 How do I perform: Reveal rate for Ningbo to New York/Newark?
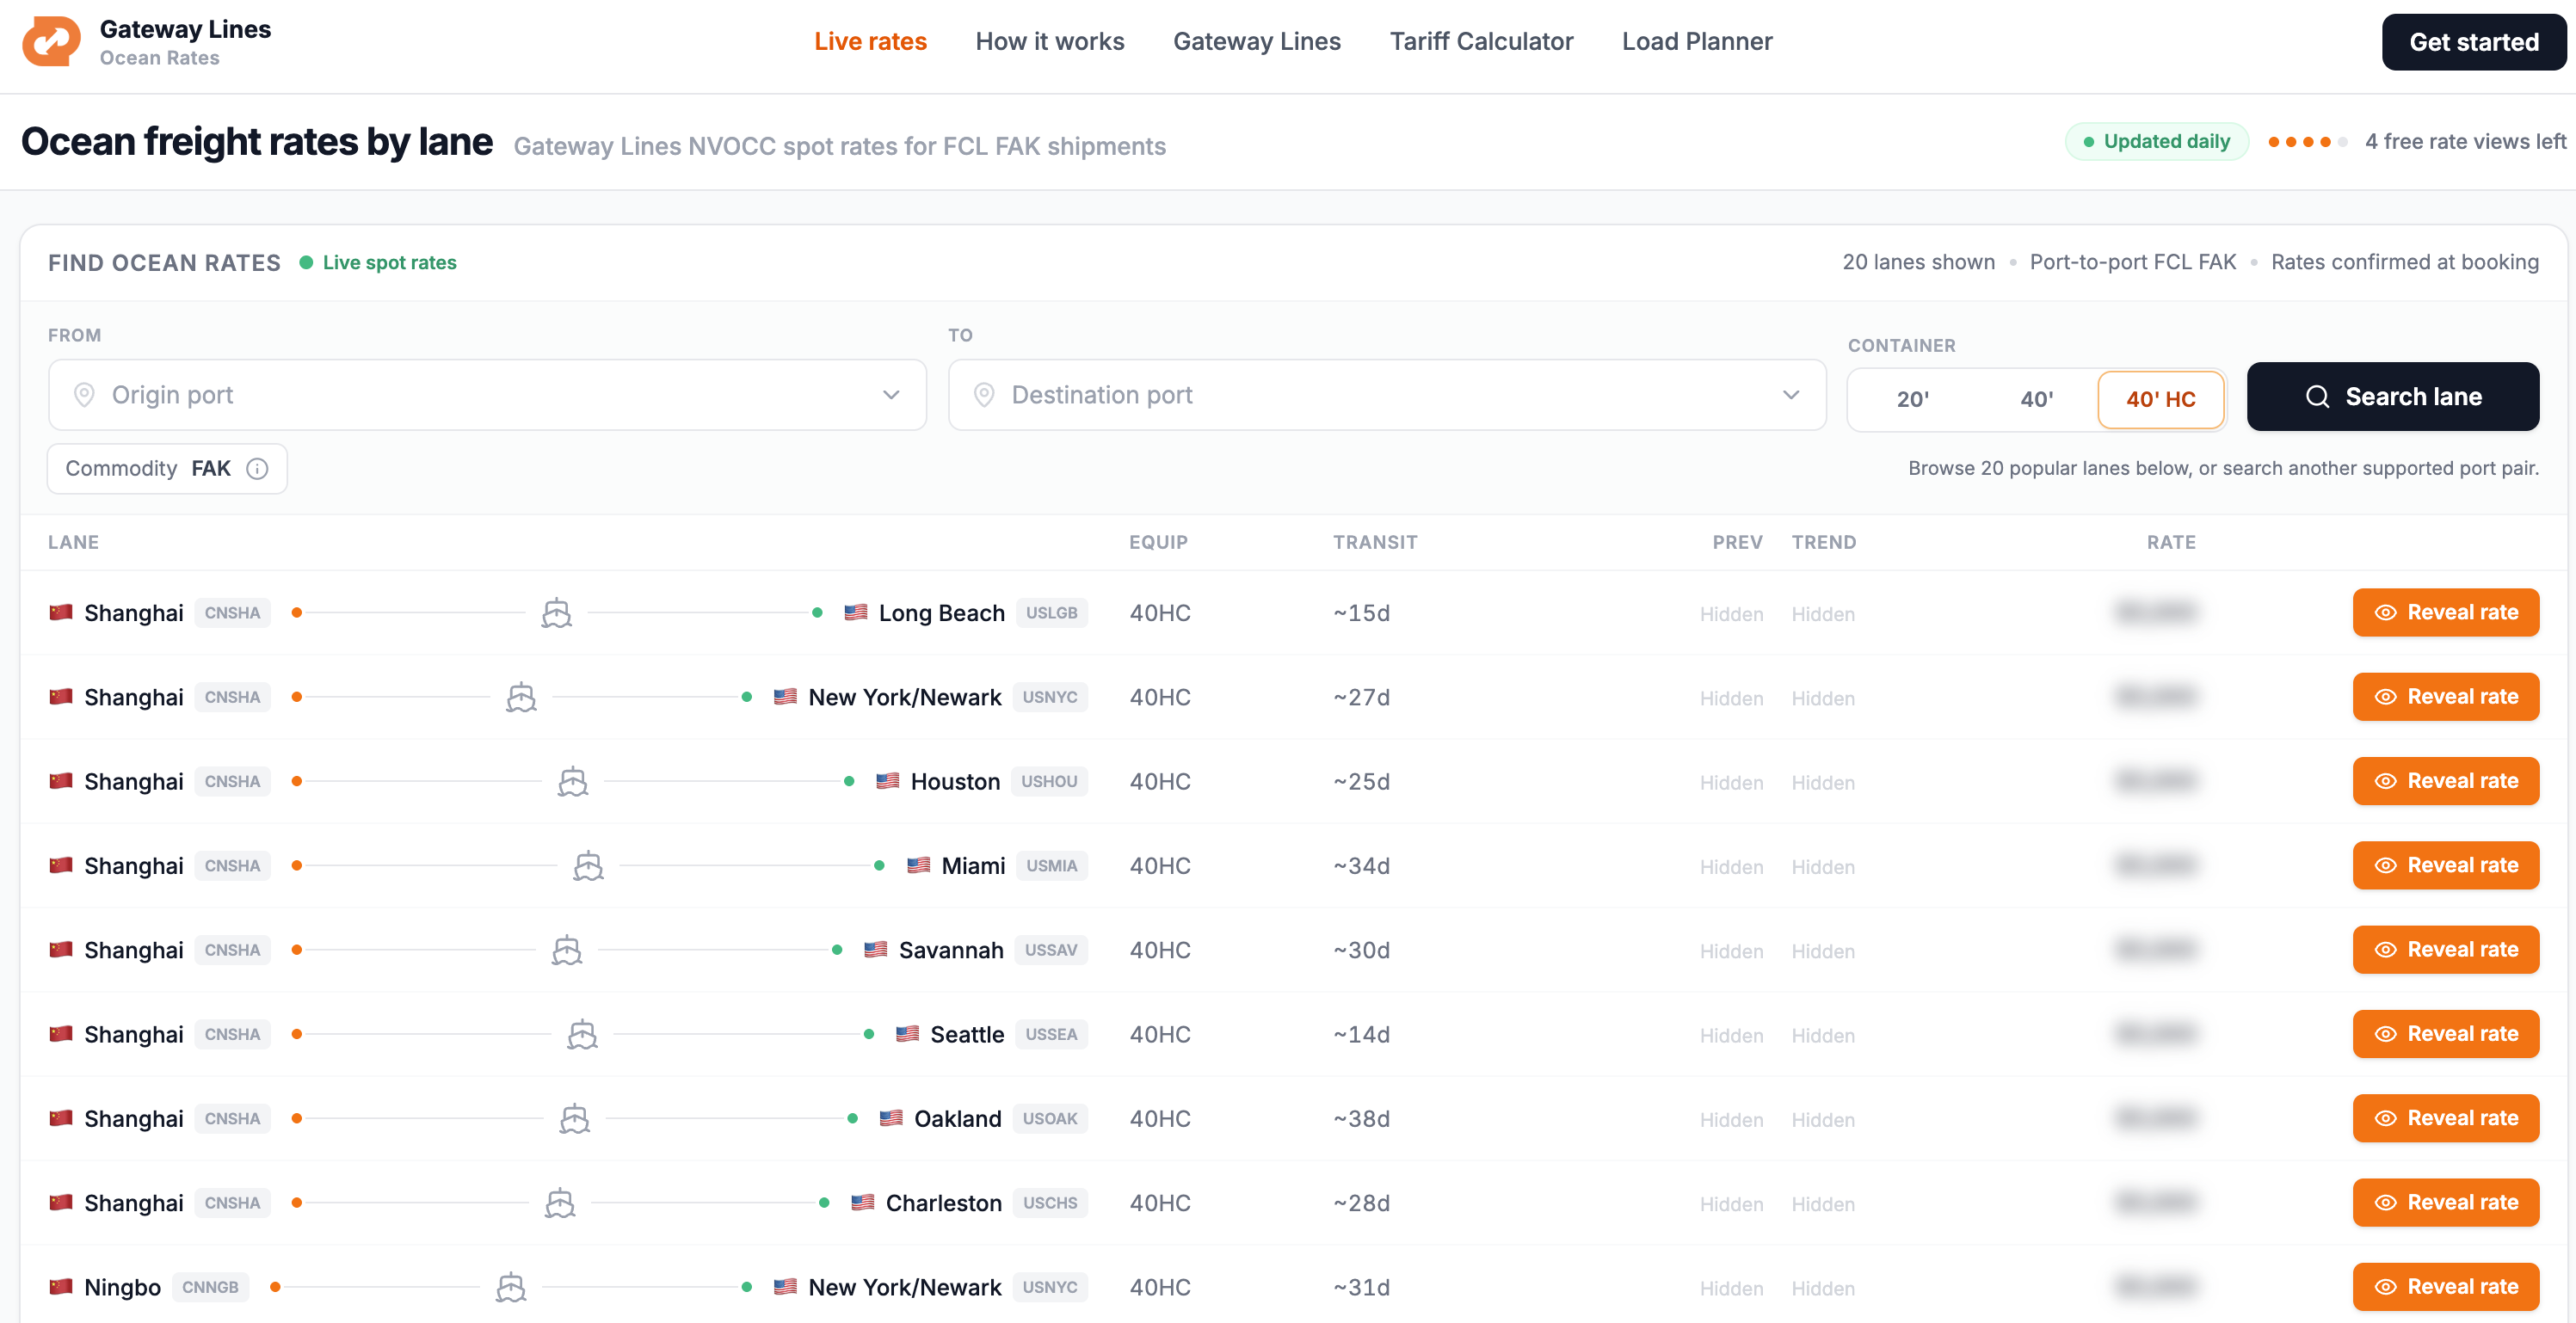pyautogui.click(x=2446, y=1287)
